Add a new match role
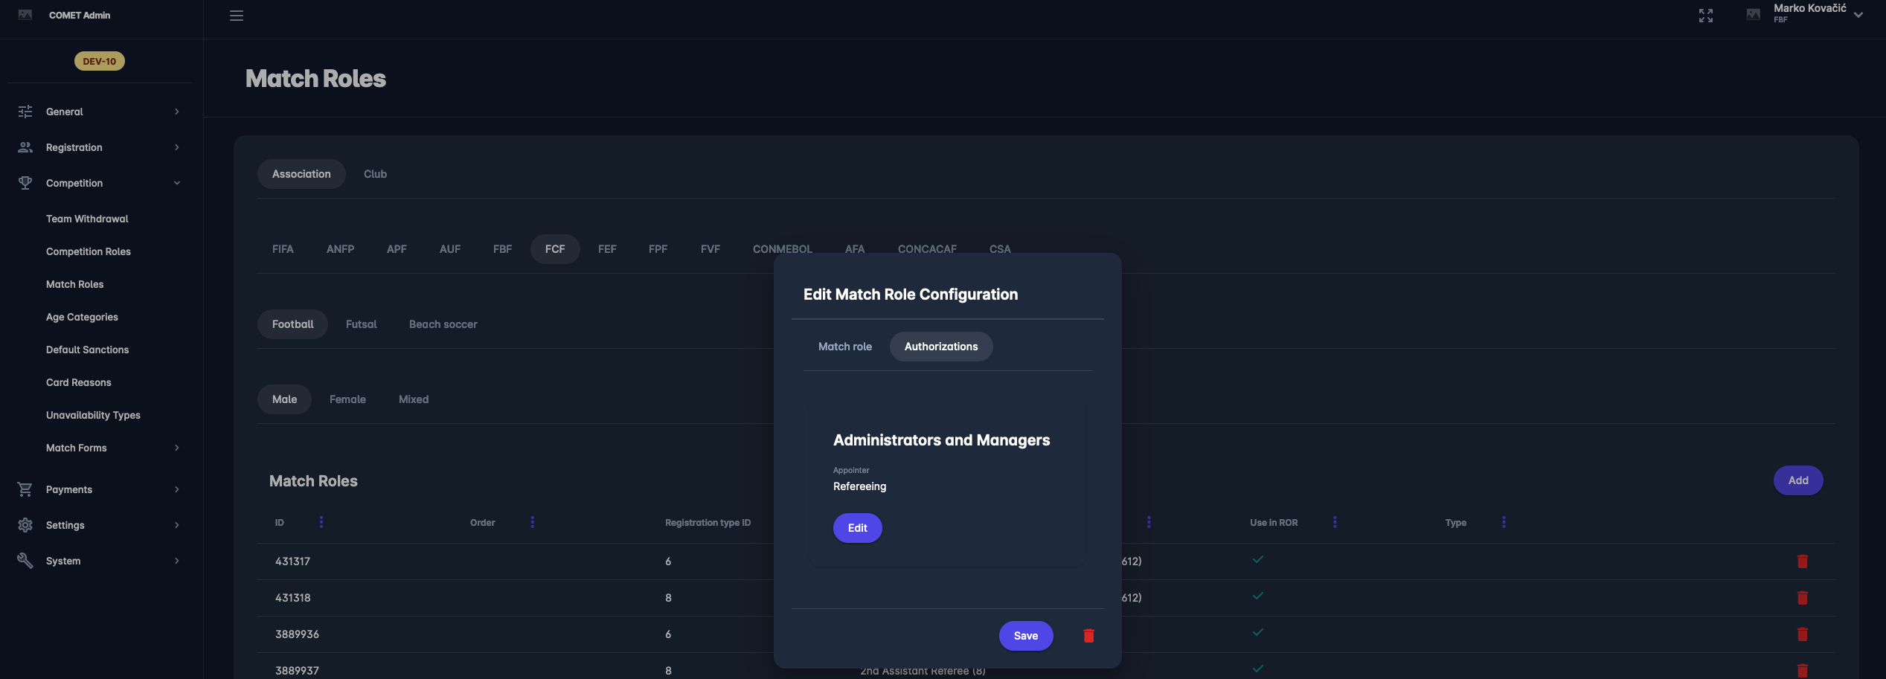Viewport: 1886px width, 679px height. pyautogui.click(x=1797, y=480)
